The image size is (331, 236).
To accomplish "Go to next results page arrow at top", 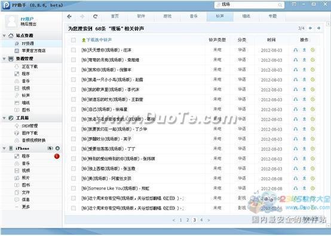I will click(318, 28).
